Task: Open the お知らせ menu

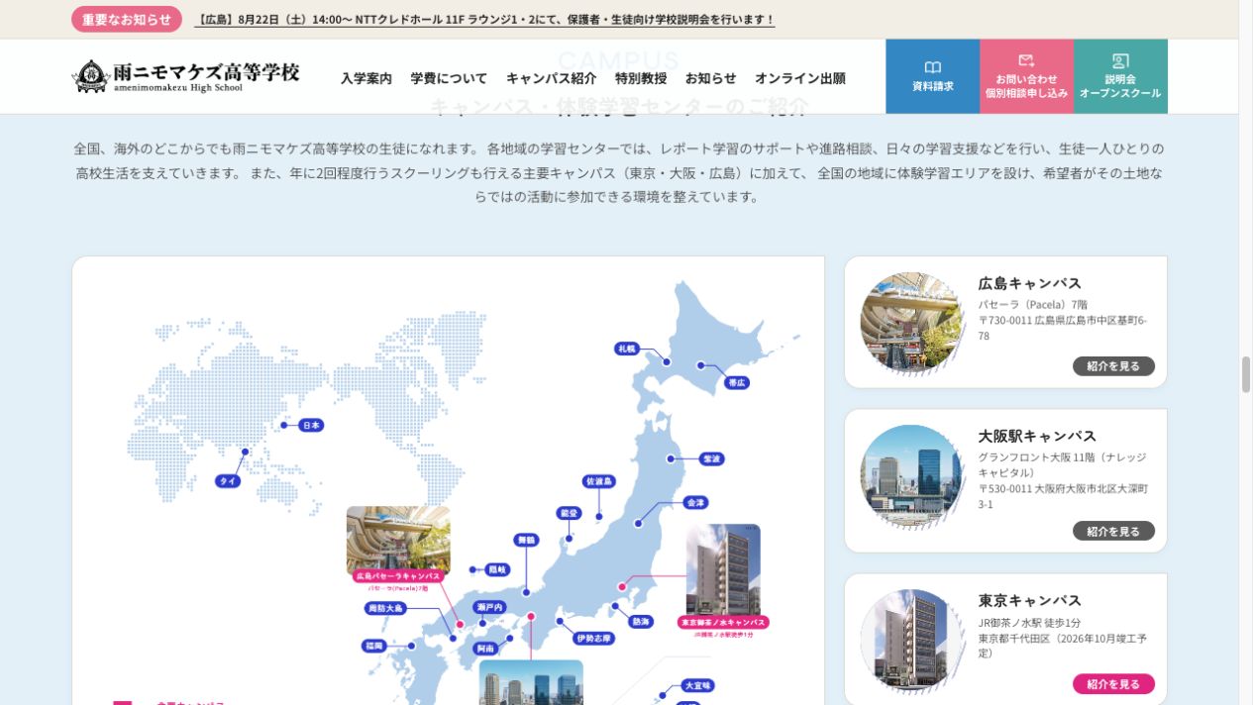Action: [x=711, y=78]
